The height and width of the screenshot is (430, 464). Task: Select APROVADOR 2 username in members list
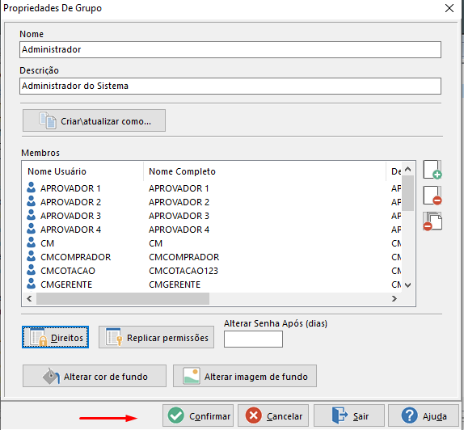point(70,202)
